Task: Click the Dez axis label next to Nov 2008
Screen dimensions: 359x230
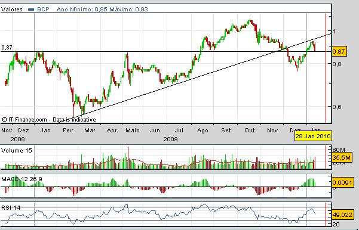Action: [x=23, y=130]
